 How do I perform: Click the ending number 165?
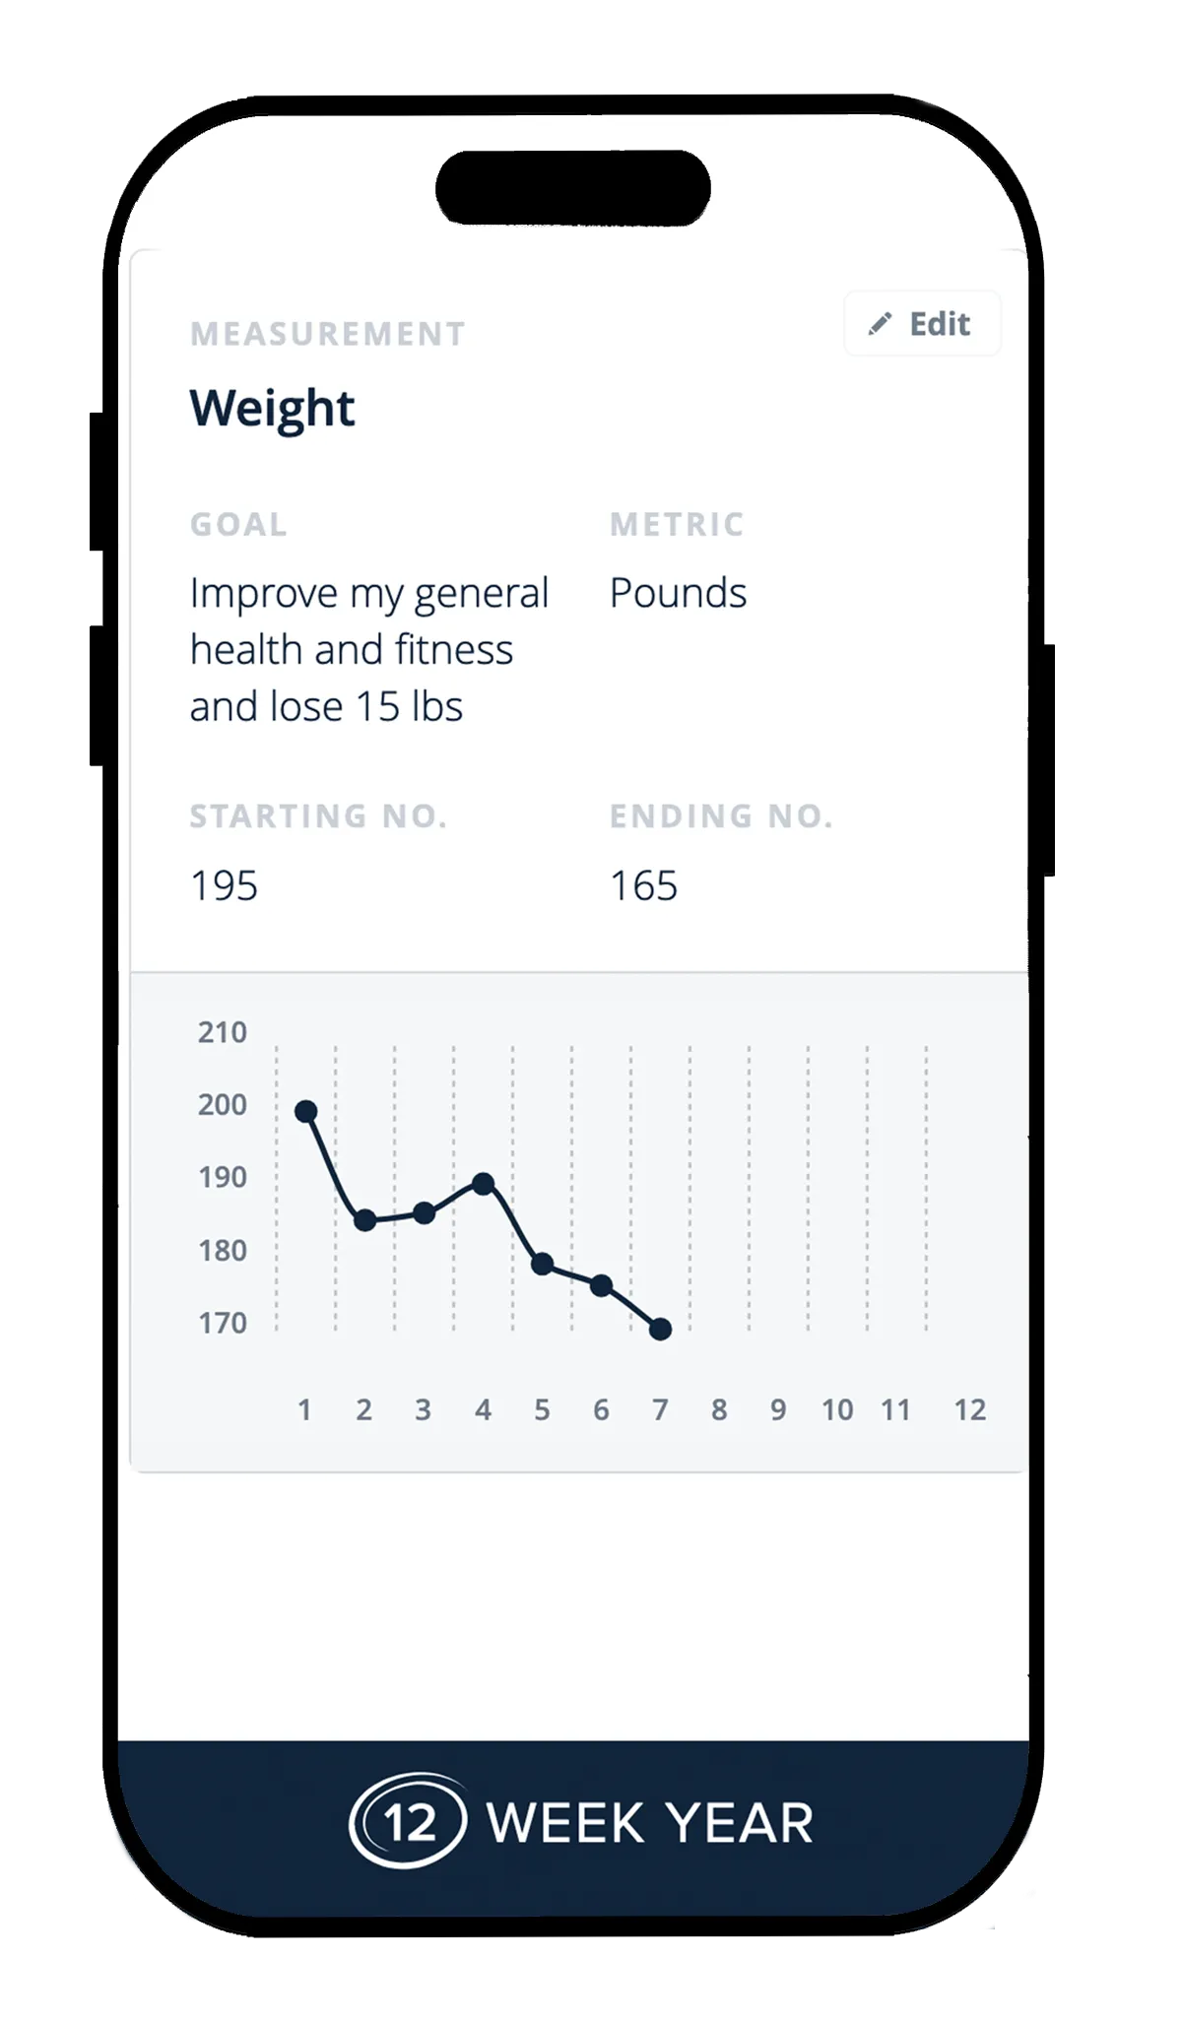tap(643, 885)
